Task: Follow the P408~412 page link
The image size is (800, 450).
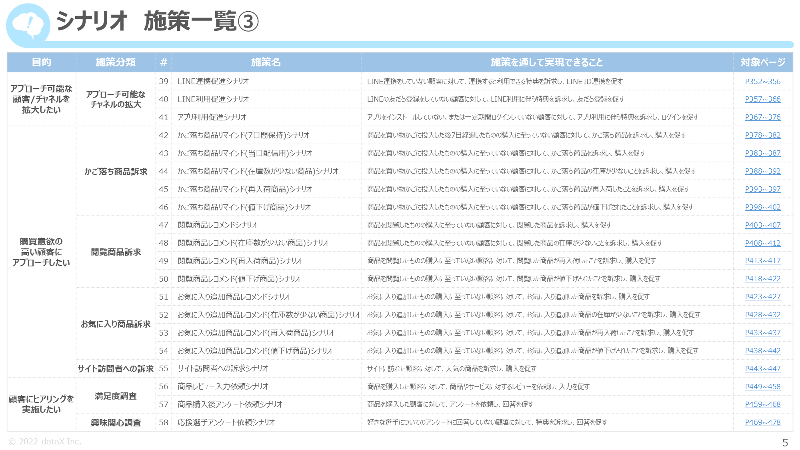Action: click(762, 243)
